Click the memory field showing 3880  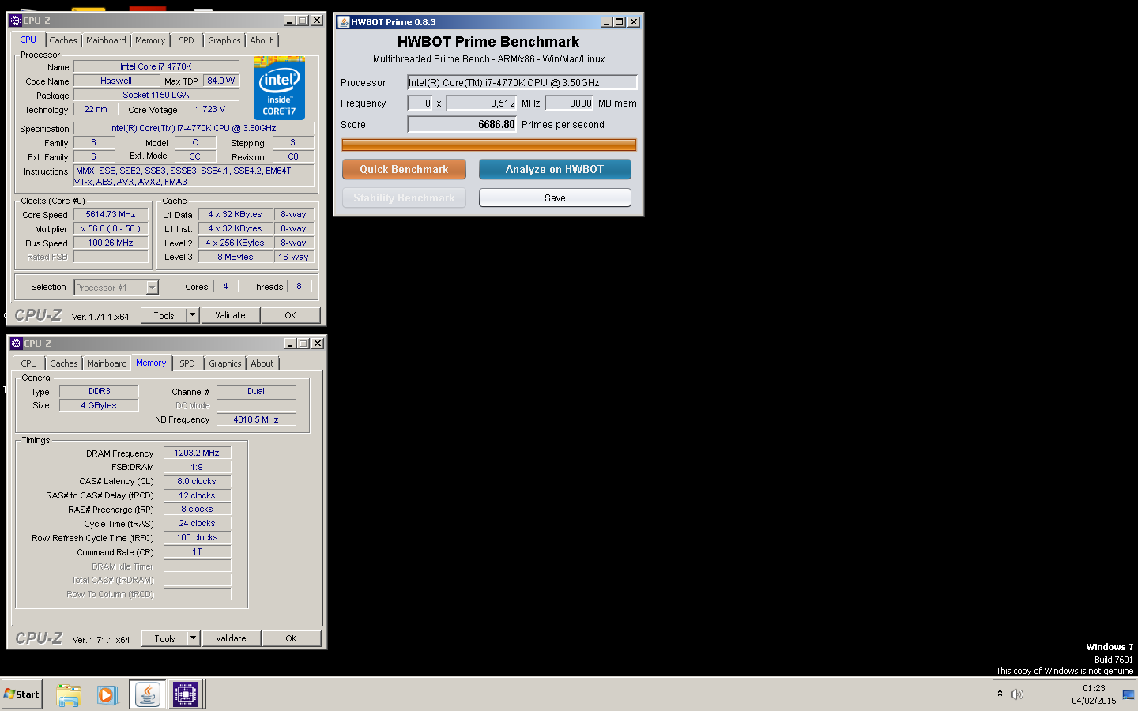tap(570, 103)
